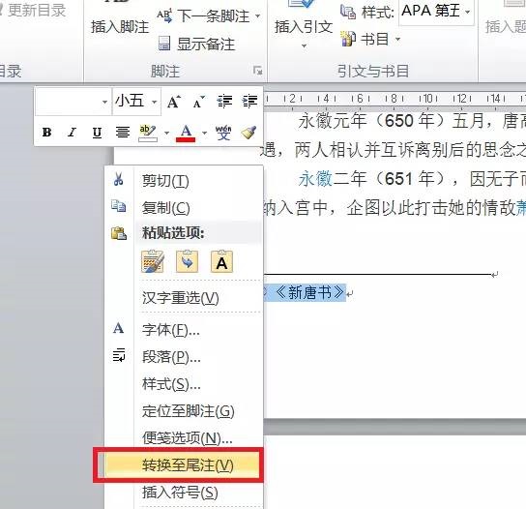Open the 书目 dropdown

pyautogui.click(x=397, y=40)
